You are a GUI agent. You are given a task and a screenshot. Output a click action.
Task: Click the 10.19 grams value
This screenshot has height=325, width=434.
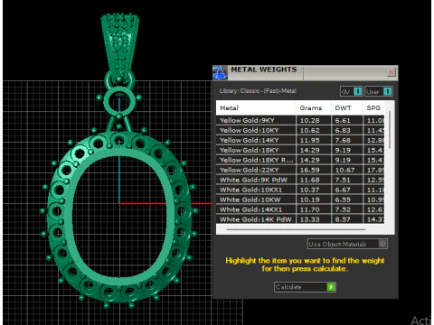coord(309,200)
